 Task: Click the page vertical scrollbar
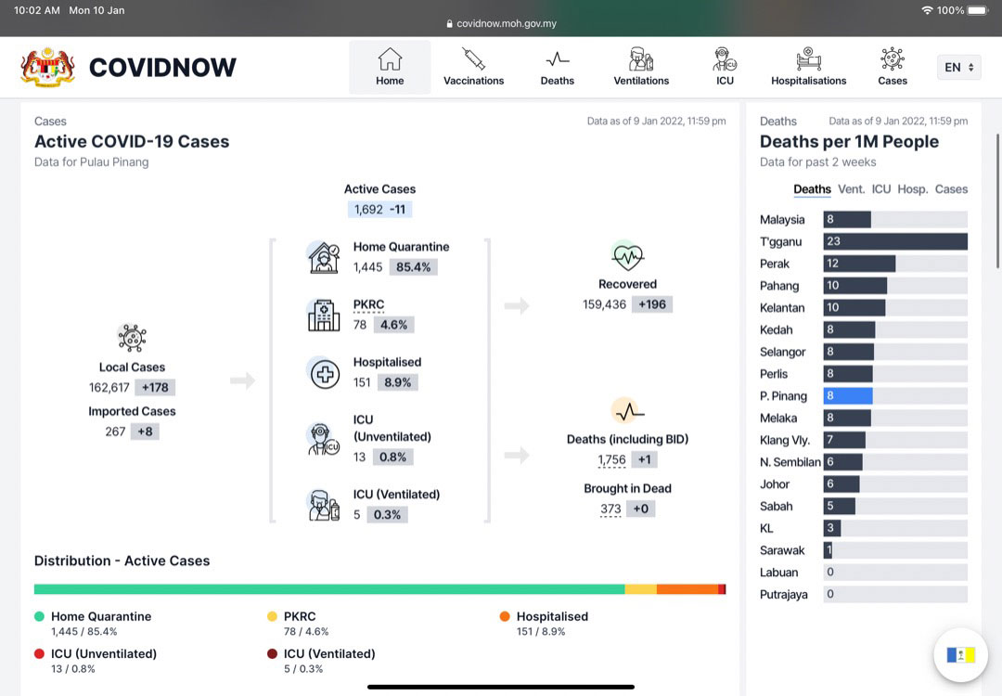tap(997, 201)
